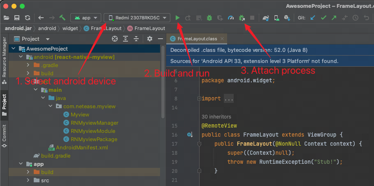Click the Build hammer icon
Screen dimensions: 374x186
click(63, 18)
